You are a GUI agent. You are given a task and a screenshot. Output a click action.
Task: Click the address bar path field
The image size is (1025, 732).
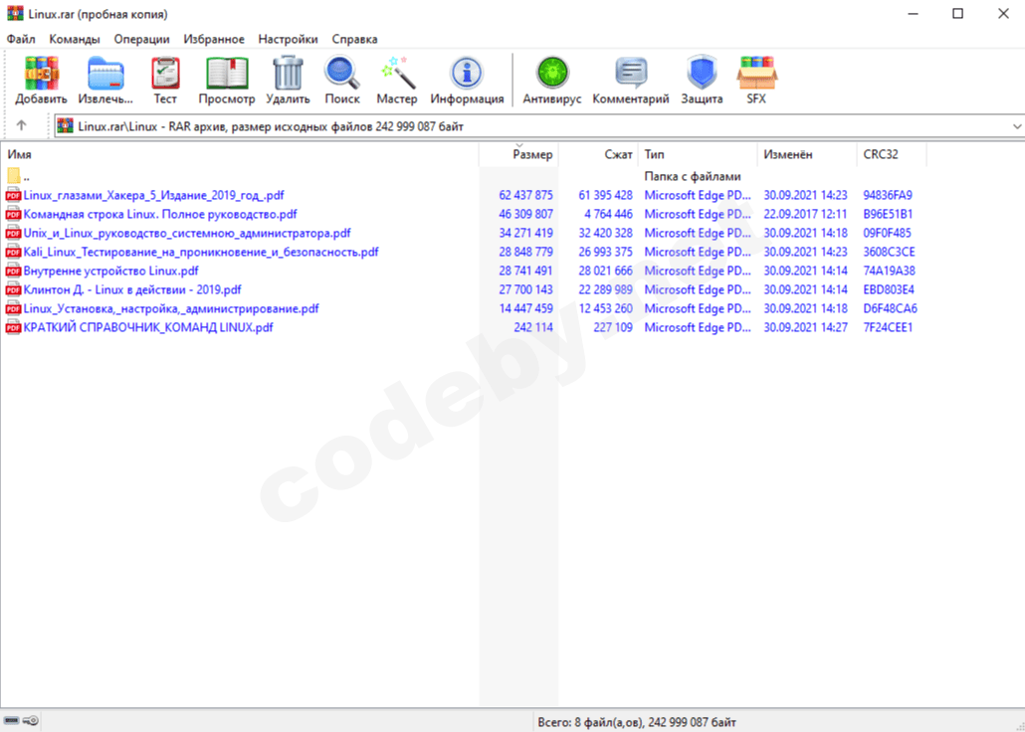tap(539, 126)
